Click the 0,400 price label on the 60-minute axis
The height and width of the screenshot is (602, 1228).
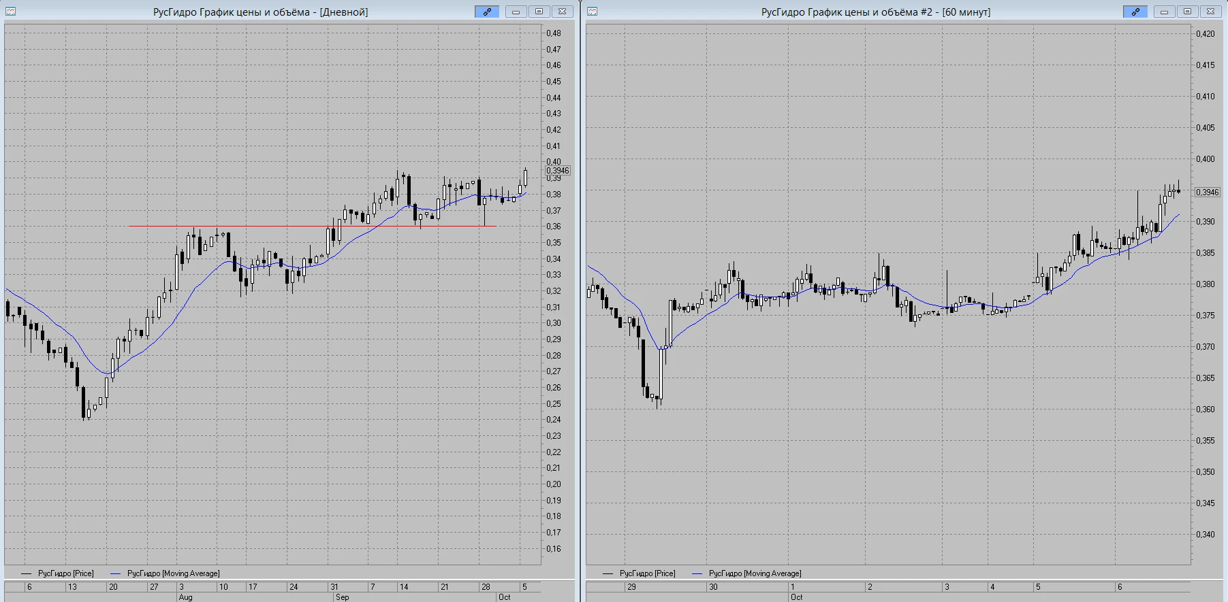(1206, 159)
